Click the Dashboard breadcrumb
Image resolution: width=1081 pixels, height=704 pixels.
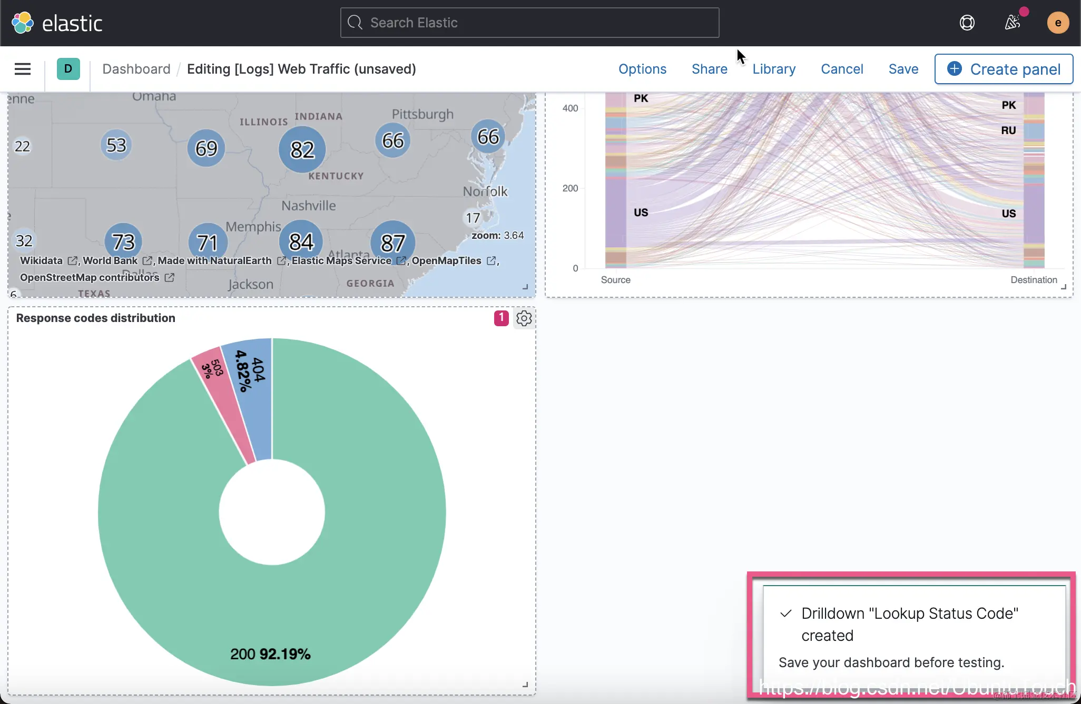pos(136,69)
